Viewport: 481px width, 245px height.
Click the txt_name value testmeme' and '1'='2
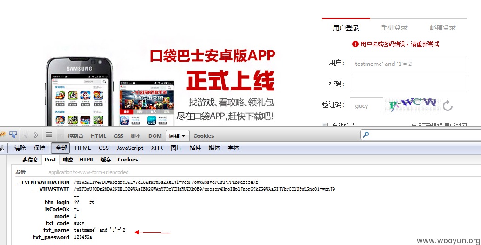(100, 230)
